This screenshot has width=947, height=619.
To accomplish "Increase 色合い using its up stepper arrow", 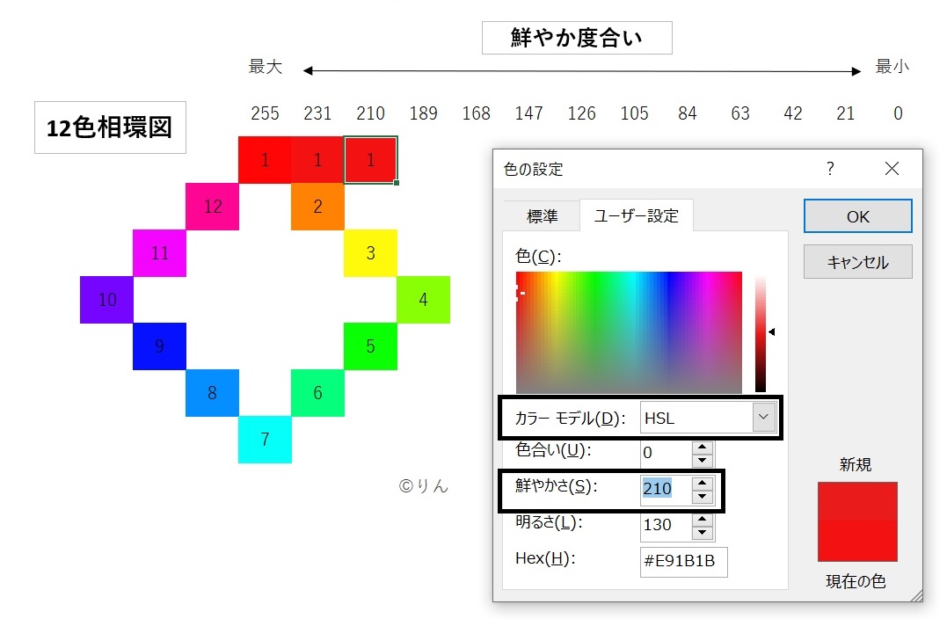I will (x=703, y=448).
